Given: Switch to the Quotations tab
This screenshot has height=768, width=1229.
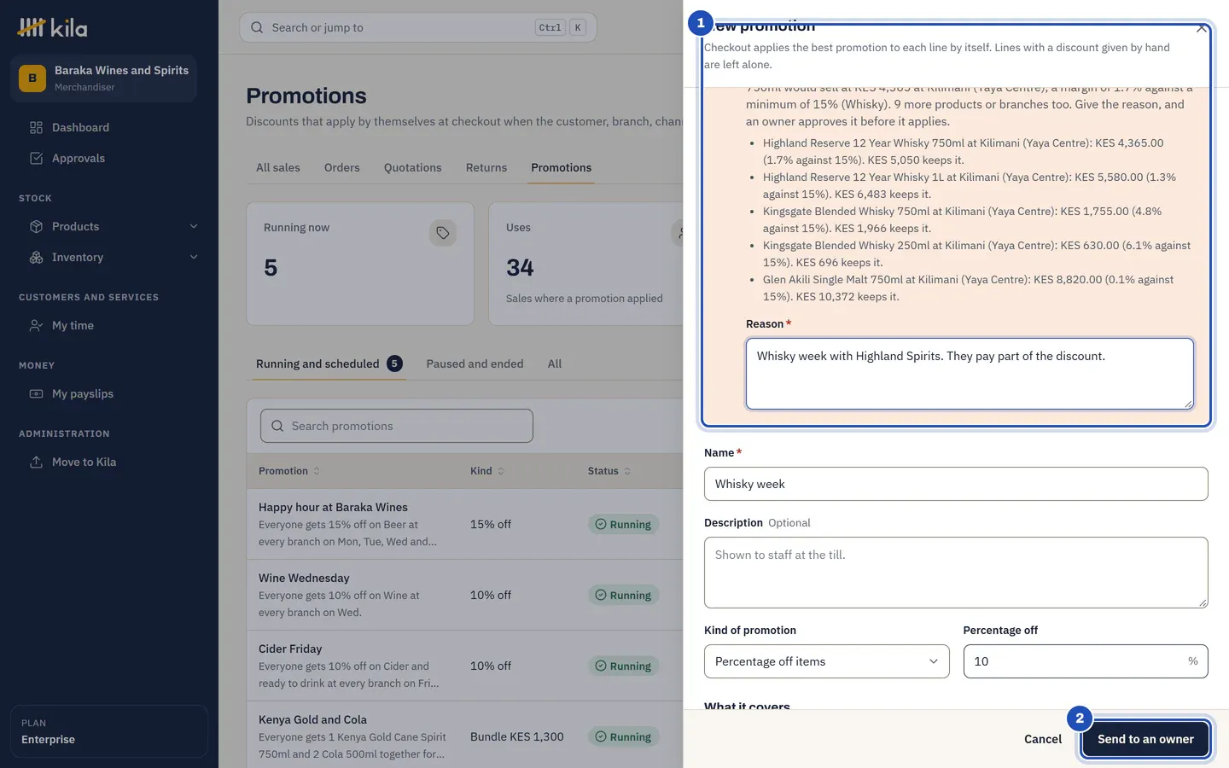Looking at the screenshot, I should pyautogui.click(x=413, y=167).
